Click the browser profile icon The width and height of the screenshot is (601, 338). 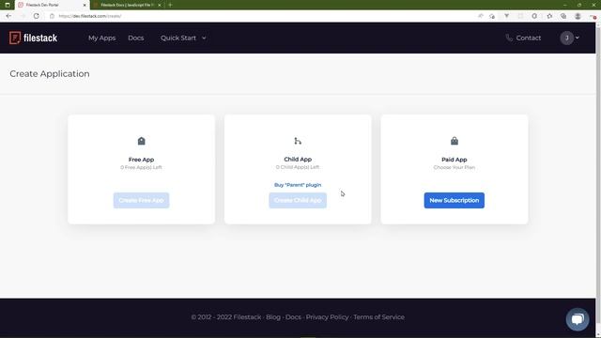pyautogui.click(x=578, y=16)
